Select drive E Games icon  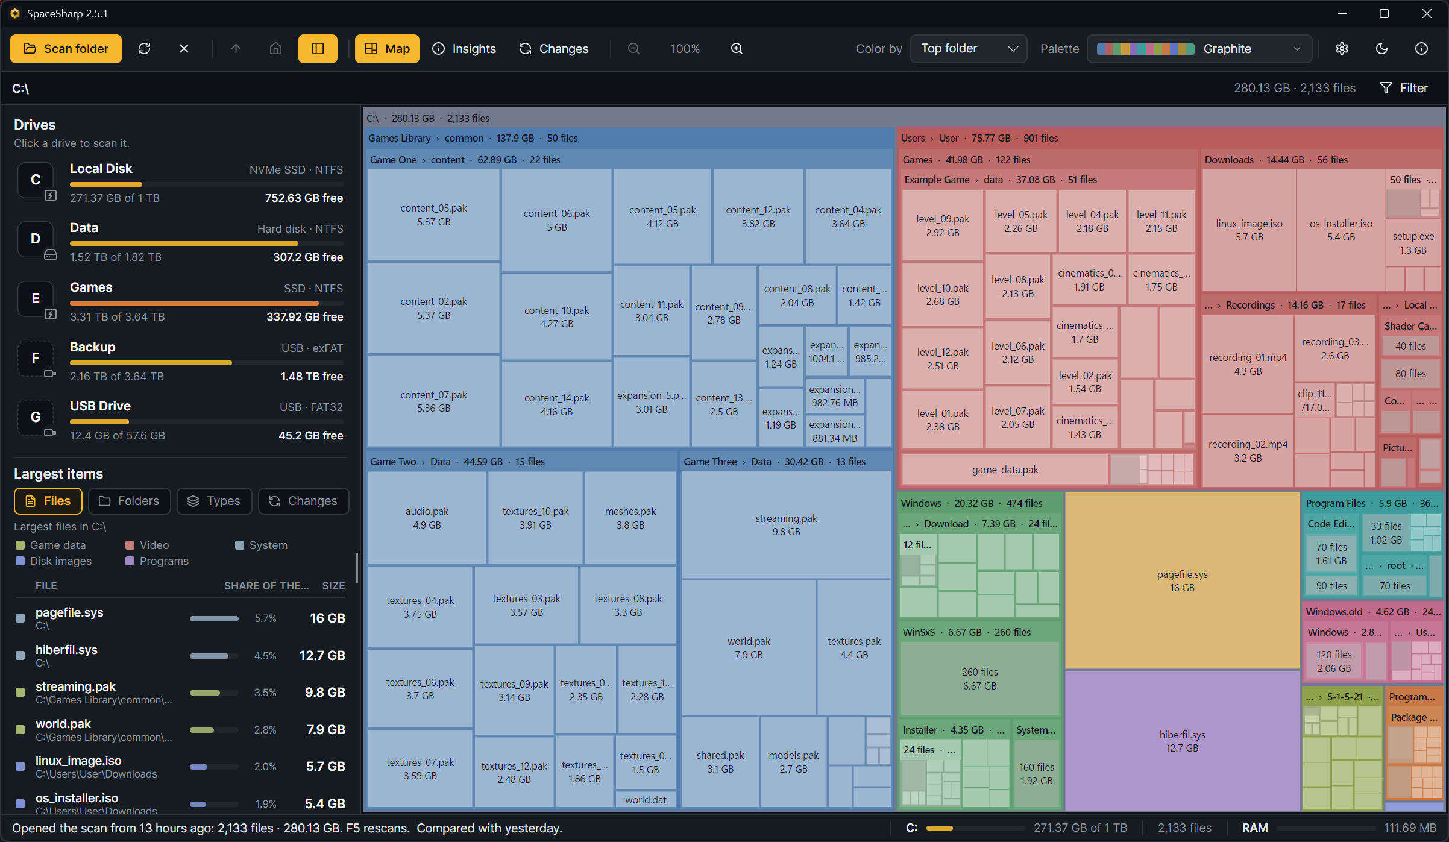pos(36,298)
